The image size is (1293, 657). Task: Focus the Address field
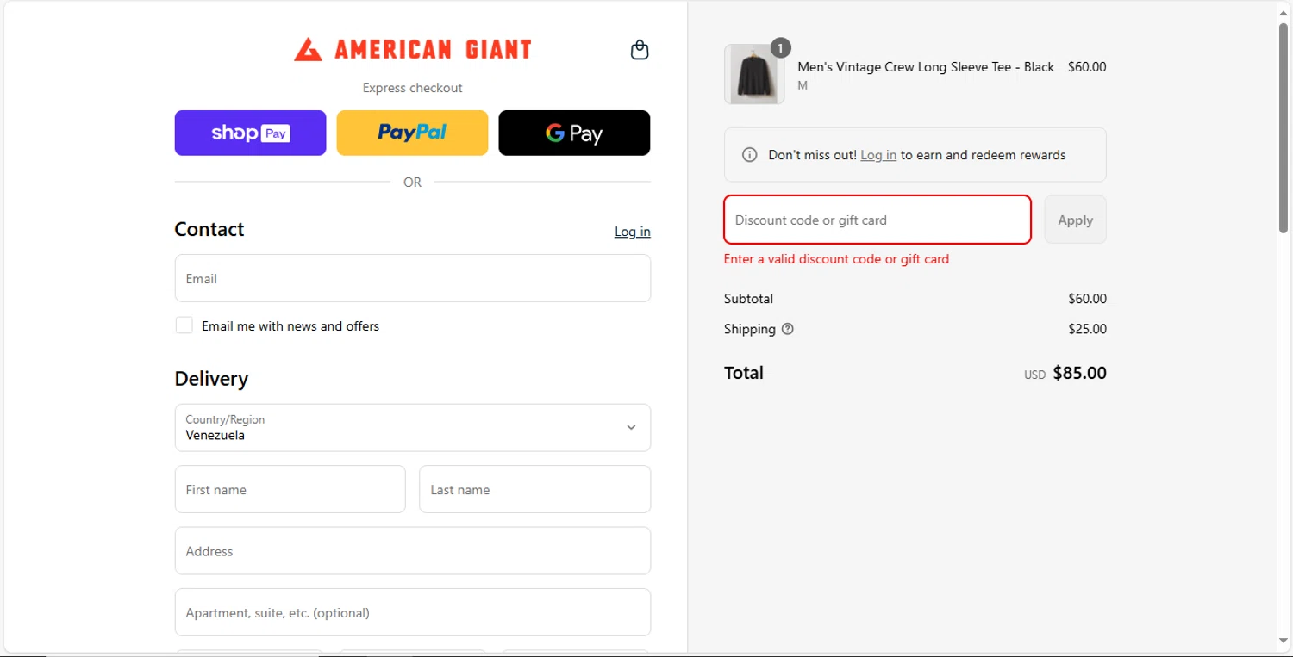412,551
